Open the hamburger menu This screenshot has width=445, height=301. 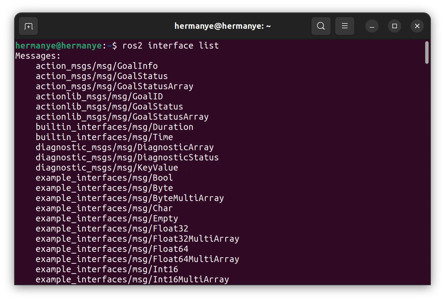click(x=345, y=26)
